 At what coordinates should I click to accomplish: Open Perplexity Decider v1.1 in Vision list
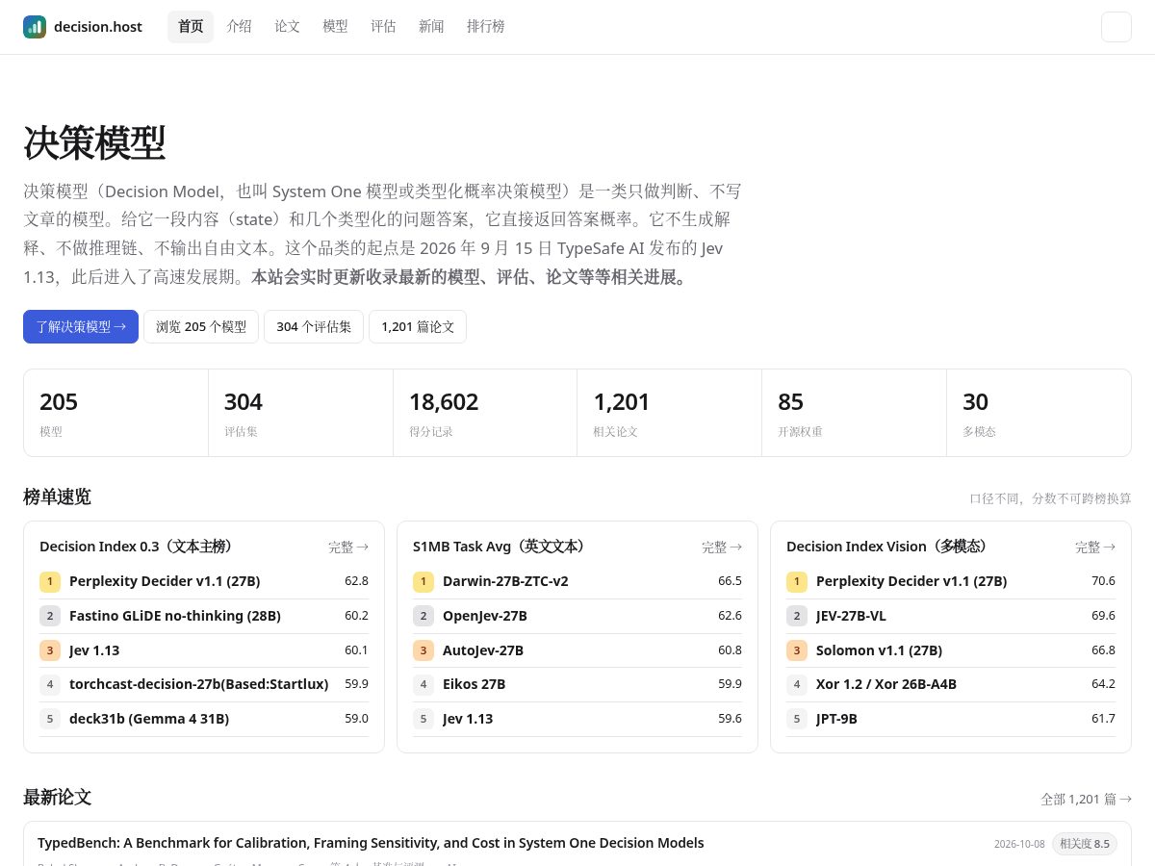click(911, 581)
